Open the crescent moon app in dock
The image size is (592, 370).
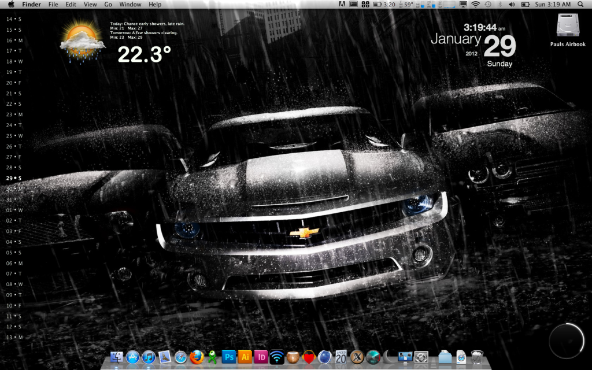tap(389, 357)
